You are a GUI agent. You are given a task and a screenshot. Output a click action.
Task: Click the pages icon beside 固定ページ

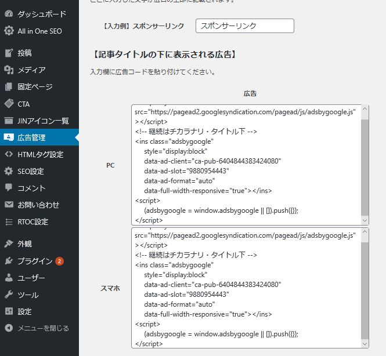click(9, 86)
